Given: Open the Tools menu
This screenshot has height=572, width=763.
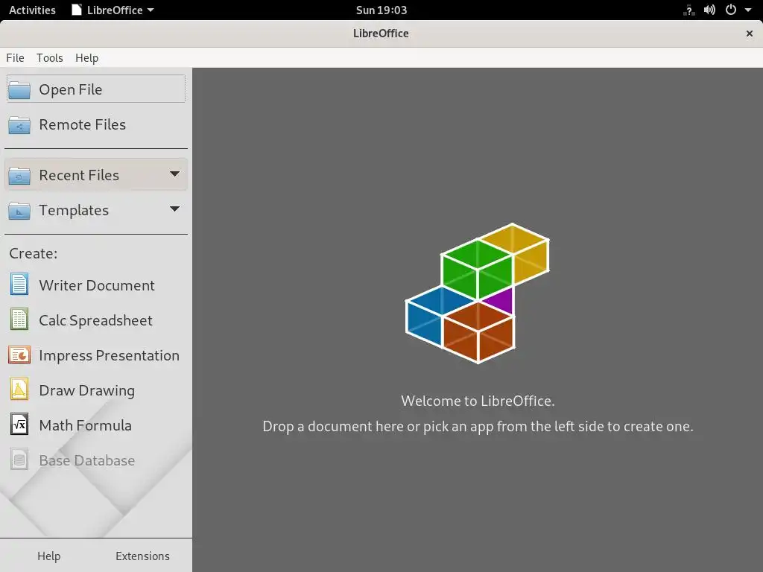Looking at the screenshot, I should click(x=50, y=58).
